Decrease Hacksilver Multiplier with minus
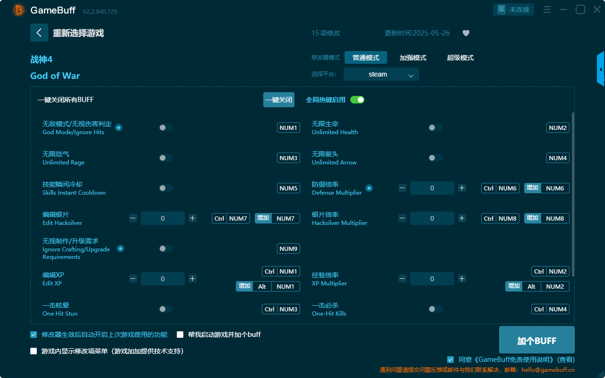 pyautogui.click(x=402, y=218)
